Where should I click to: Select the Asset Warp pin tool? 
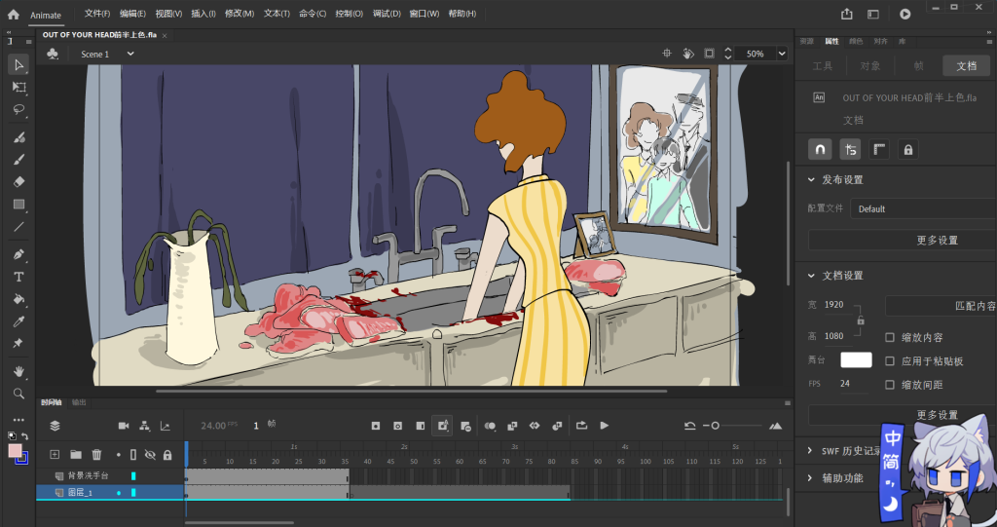[18, 344]
